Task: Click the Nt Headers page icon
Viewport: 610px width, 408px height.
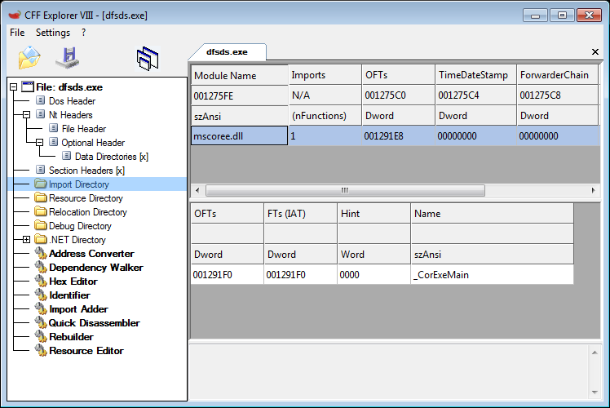Action: 41,114
